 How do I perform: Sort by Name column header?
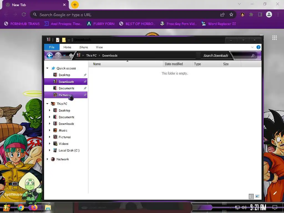pyautogui.click(x=126, y=64)
